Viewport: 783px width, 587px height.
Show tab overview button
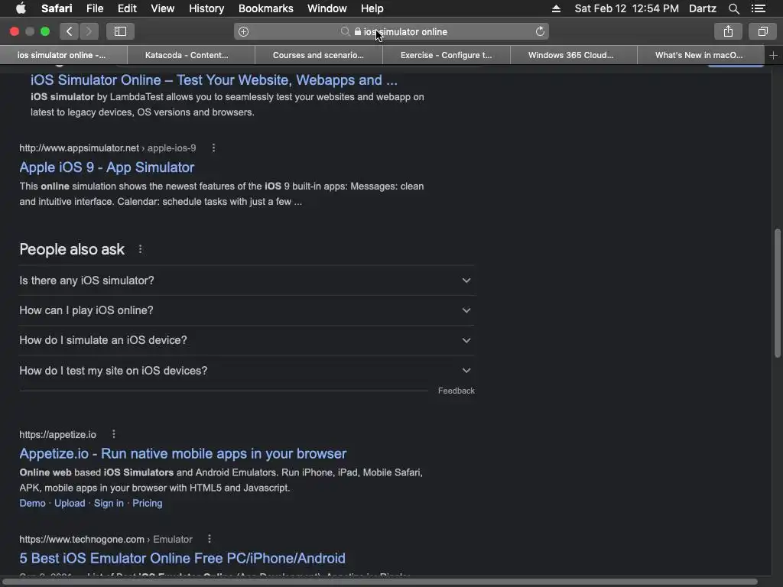[x=762, y=31]
